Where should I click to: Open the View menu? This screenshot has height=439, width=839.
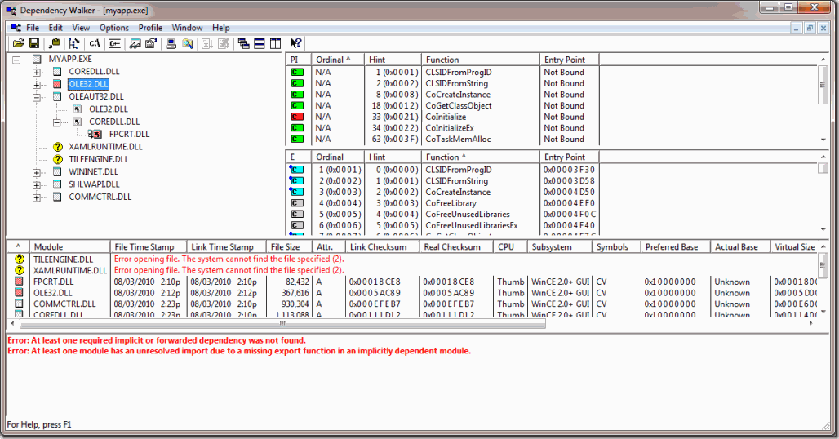[x=81, y=28]
